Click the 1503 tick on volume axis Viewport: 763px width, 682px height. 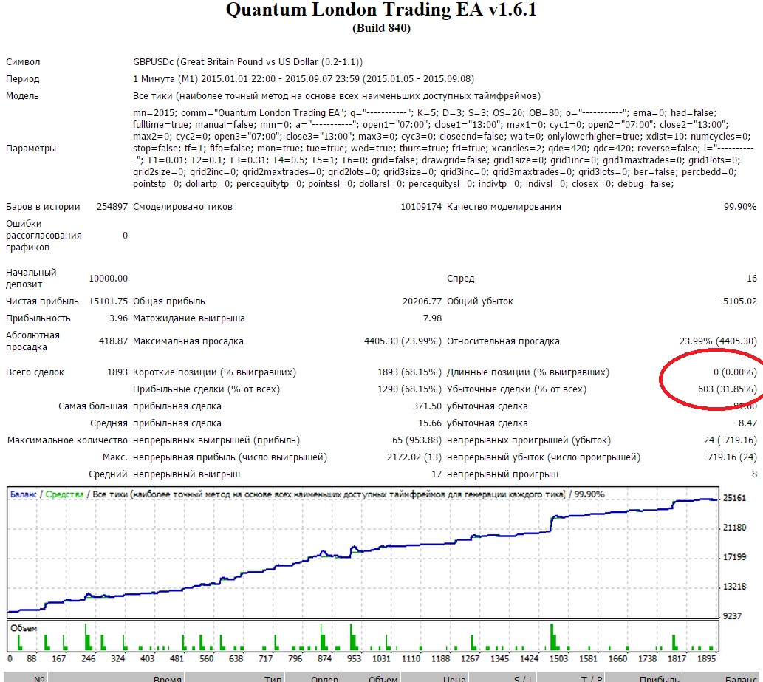click(x=558, y=658)
